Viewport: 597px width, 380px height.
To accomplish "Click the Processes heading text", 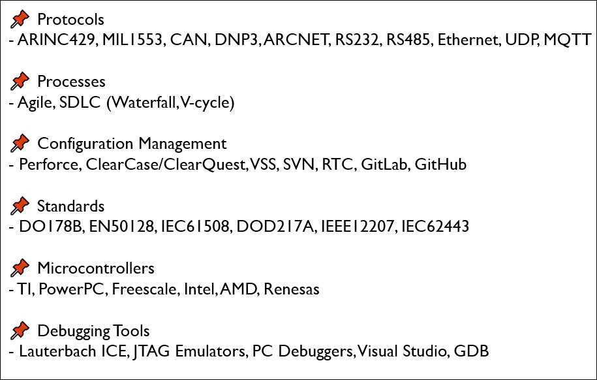I will pos(71,82).
